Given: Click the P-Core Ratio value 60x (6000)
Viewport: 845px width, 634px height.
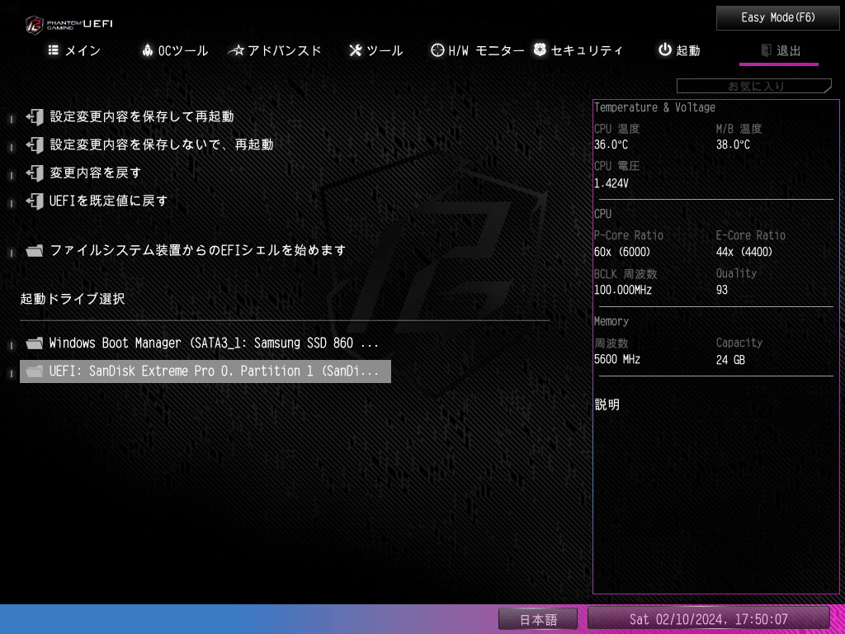Looking at the screenshot, I should pyautogui.click(x=622, y=252).
